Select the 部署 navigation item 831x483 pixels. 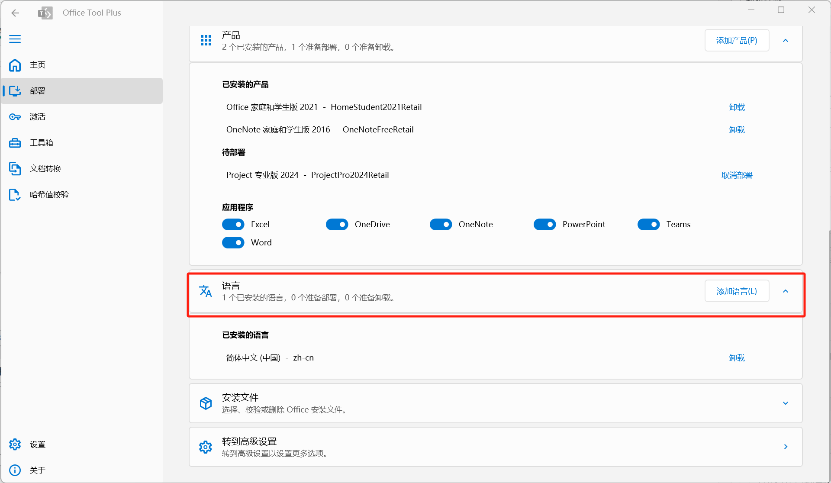(82, 91)
